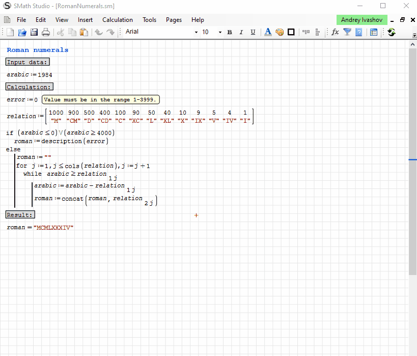417x356 pixels.
Task: Open the Calculation menu
Action: coord(118,20)
